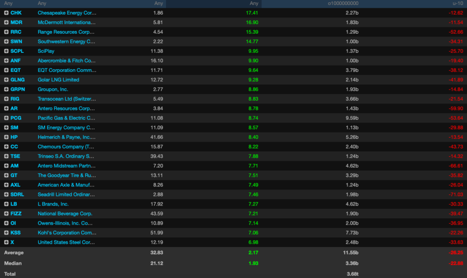
Task: Select the Average change -26.25
Action: click(x=456, y=252)
